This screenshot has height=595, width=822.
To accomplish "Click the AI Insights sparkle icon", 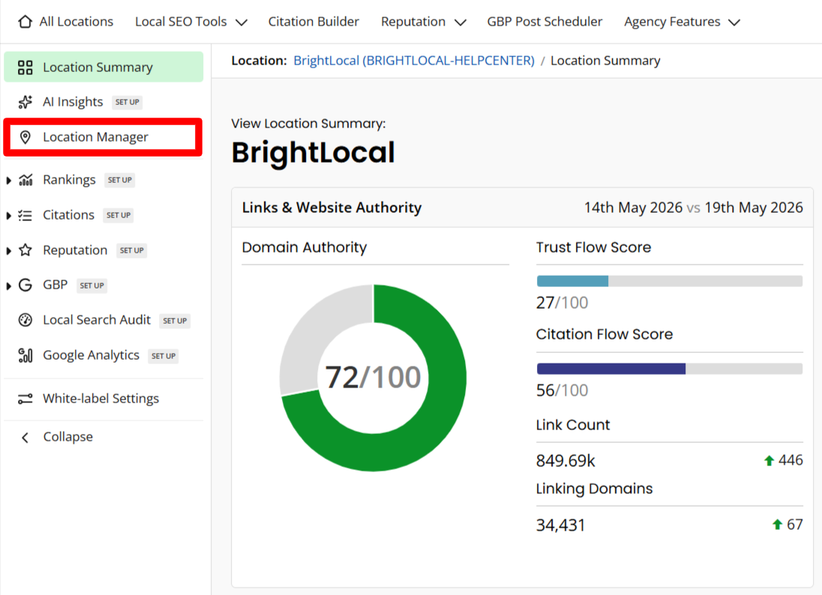I will pos(25,102).
